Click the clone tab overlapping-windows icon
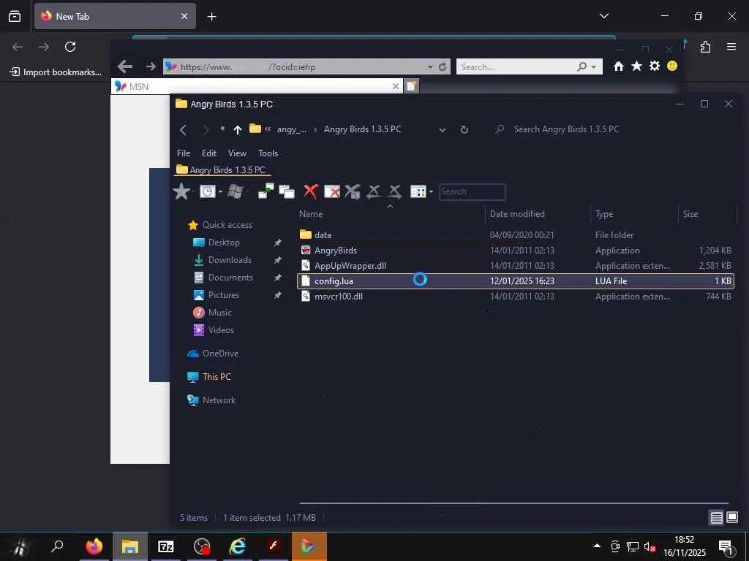Screen dimensions: 749x561 (287, 191)
